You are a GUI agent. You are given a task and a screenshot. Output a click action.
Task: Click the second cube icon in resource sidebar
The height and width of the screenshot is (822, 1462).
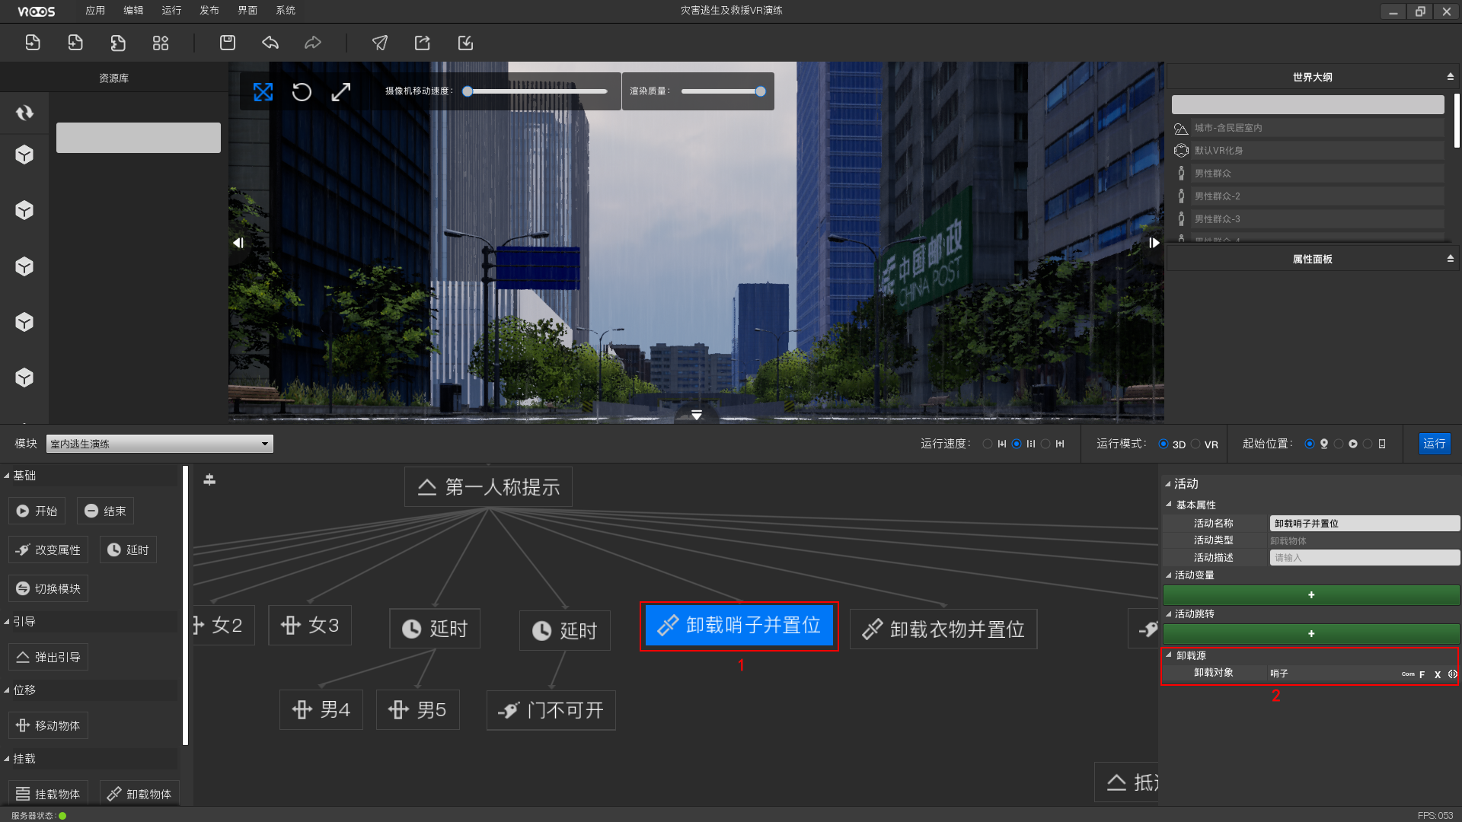coord(24,210)
